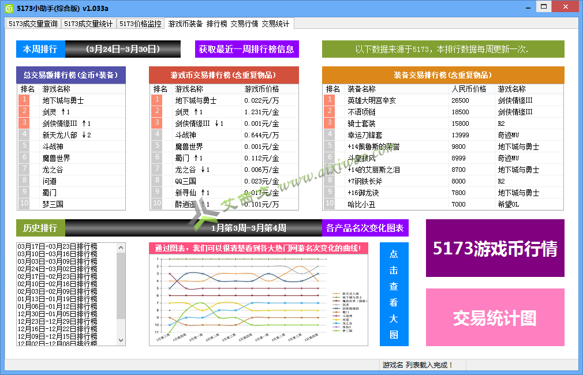Select QQ三国 row in 游戏币交易排行榜

point(224,181)
